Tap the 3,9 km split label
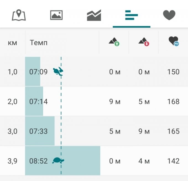The width and height of the screenshot is (188, 181). [12, 161]
